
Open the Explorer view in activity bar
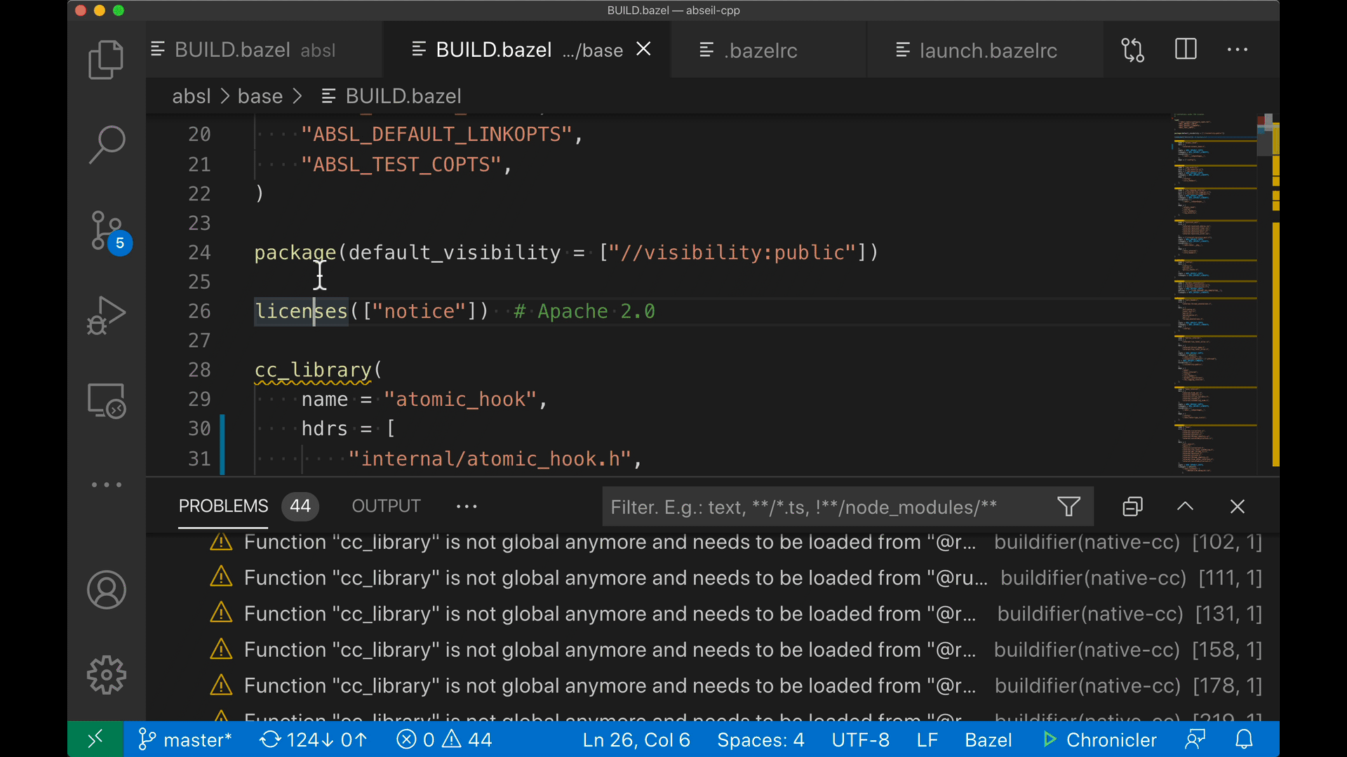[106, 60]
